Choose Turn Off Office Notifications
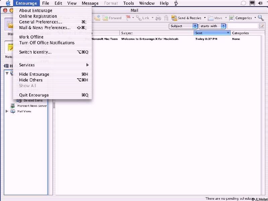 (x=53, y=43)
